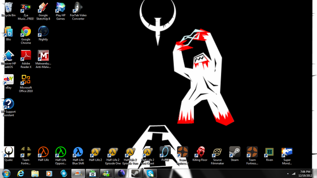Screen dimensions: 317x178
Task: Select the Half-Life 2 Lost Coast icon
Action: pos(148,156)
